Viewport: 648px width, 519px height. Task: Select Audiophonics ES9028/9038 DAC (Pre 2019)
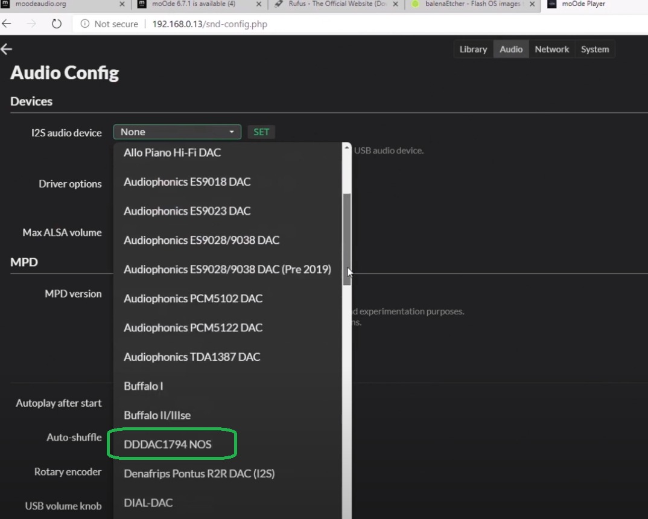[227, 269]
